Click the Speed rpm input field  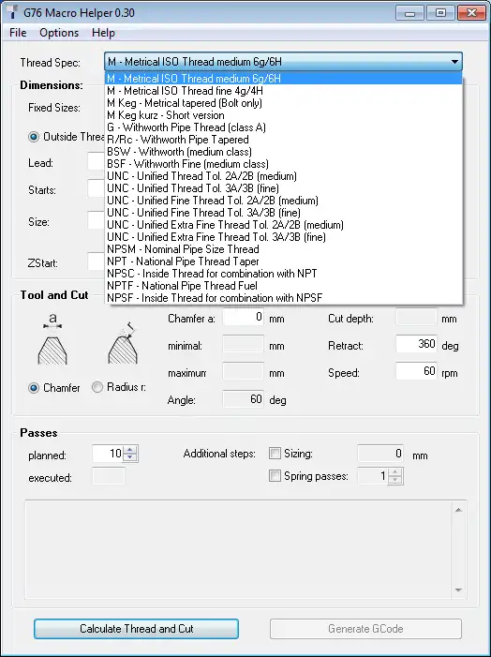(416, 371)
